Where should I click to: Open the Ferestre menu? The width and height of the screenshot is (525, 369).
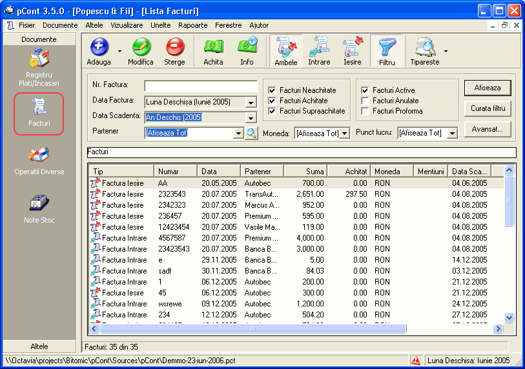click(229, 25)
